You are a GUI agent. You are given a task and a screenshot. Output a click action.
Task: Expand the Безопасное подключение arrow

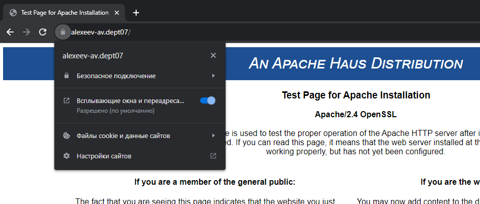(213, 76)
